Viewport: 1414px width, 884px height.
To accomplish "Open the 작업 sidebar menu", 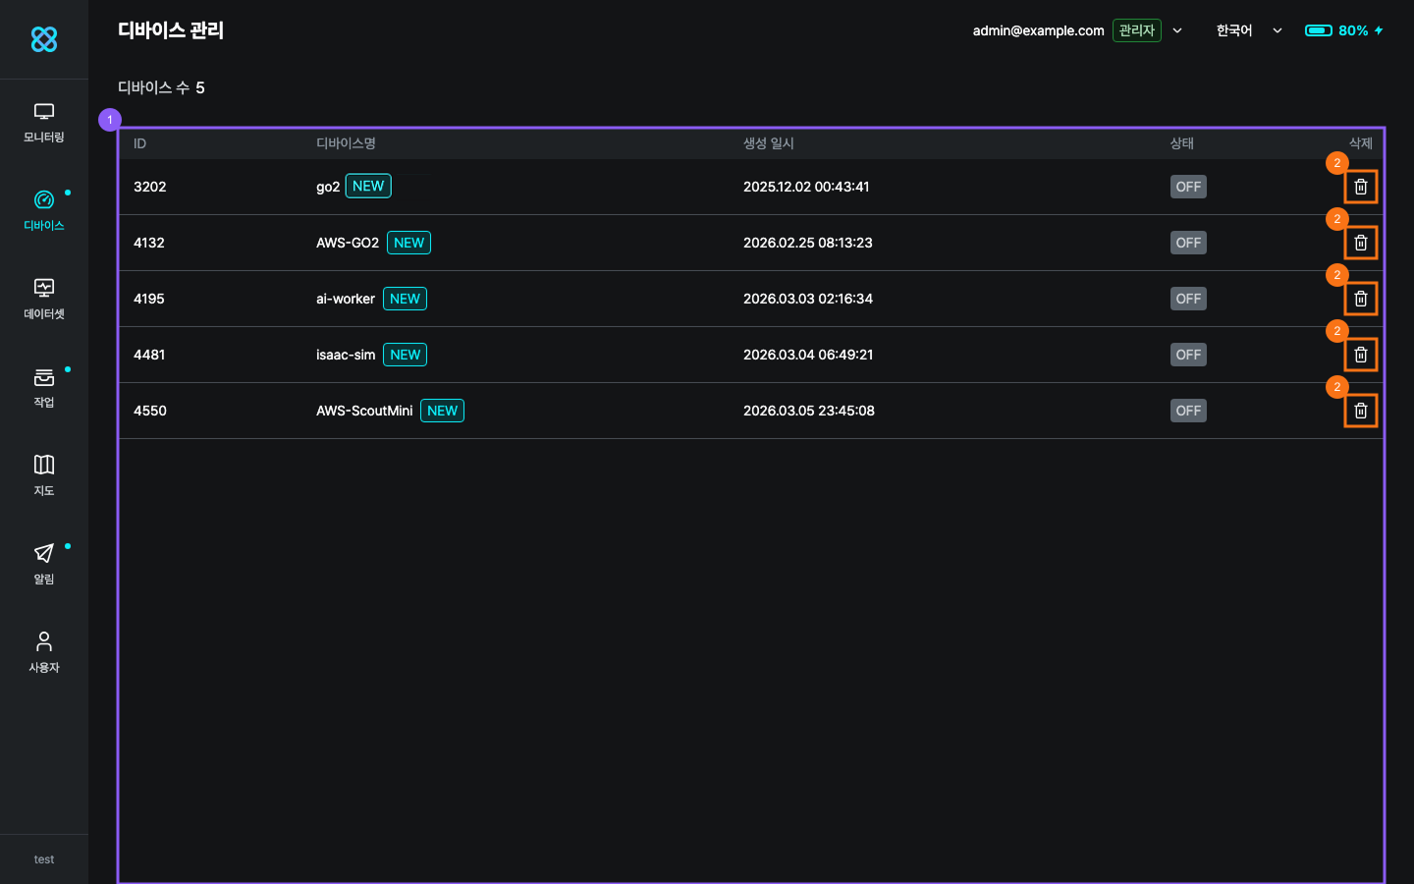I will coord(44,388).
